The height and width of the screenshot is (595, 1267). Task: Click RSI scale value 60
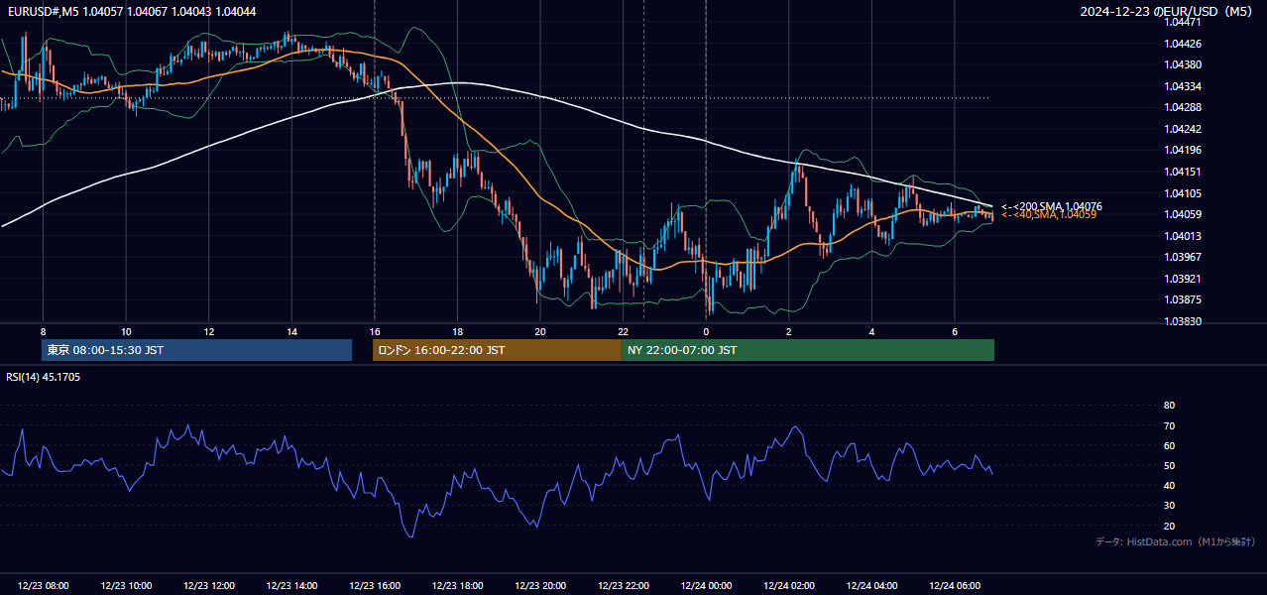[1169, 445]
